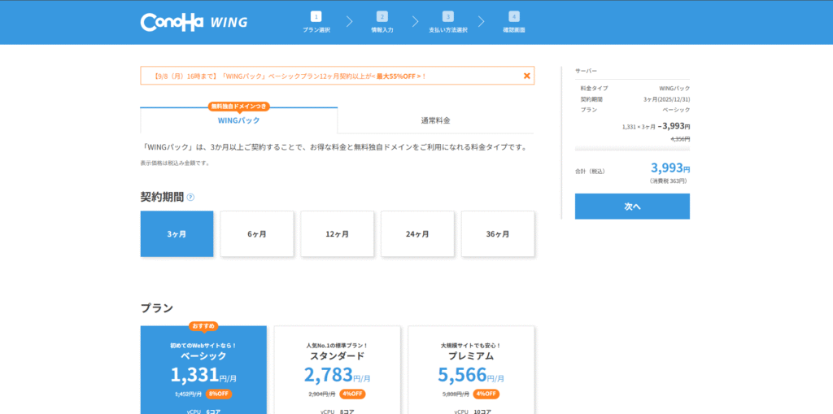Click step 4 confirmation screen indicator

tap(514, 22)
